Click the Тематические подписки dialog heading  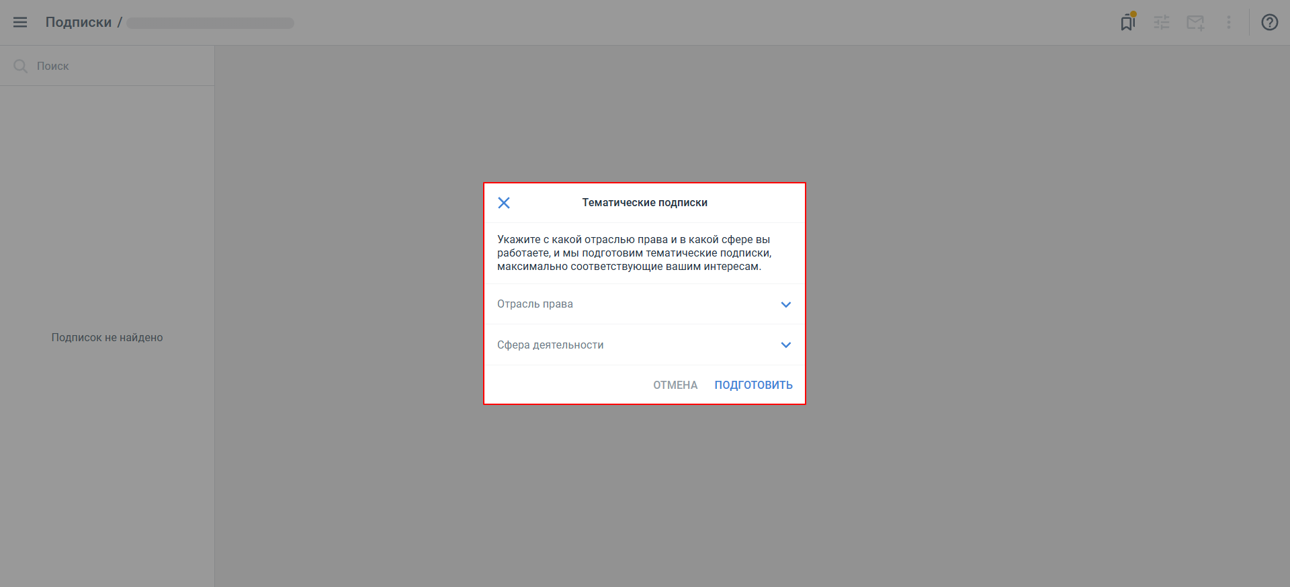tap(644, 203)
